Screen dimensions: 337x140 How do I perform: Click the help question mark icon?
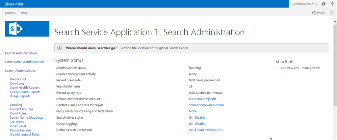[332, 4]
